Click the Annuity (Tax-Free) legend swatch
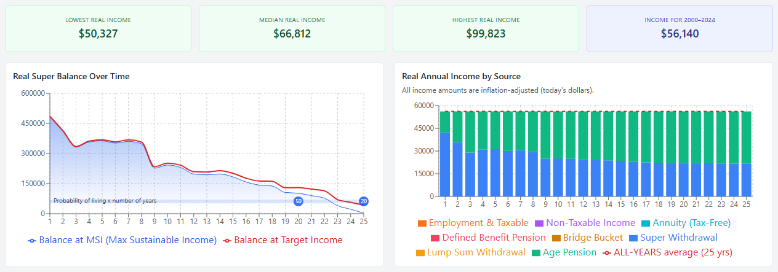 645,223
